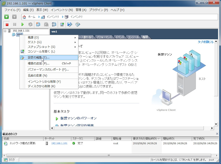Click the vm1 virtual machine icon

tap(14, 35)
